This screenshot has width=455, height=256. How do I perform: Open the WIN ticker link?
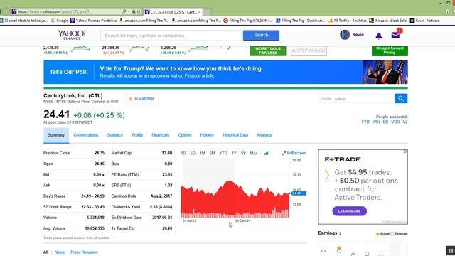point(376,122)
